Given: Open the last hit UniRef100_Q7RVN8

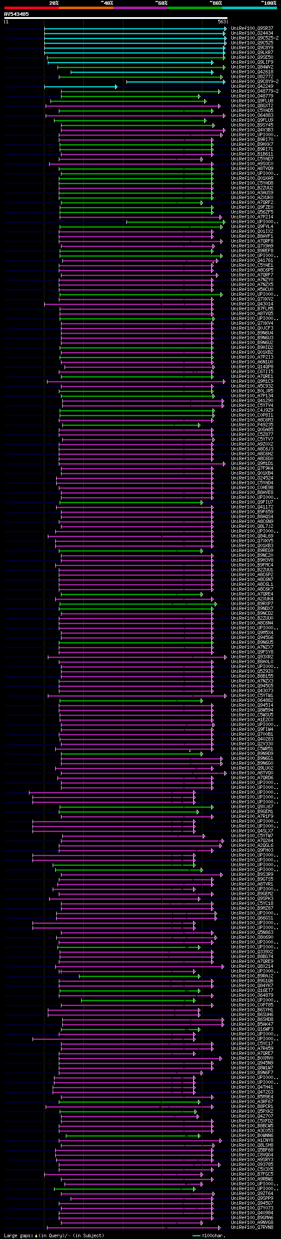Looking at the screenshot, I should (x=252, y=1227).
